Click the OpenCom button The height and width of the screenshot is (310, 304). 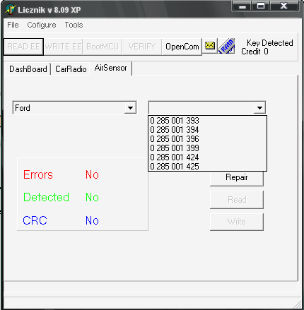tap(182, 47)
